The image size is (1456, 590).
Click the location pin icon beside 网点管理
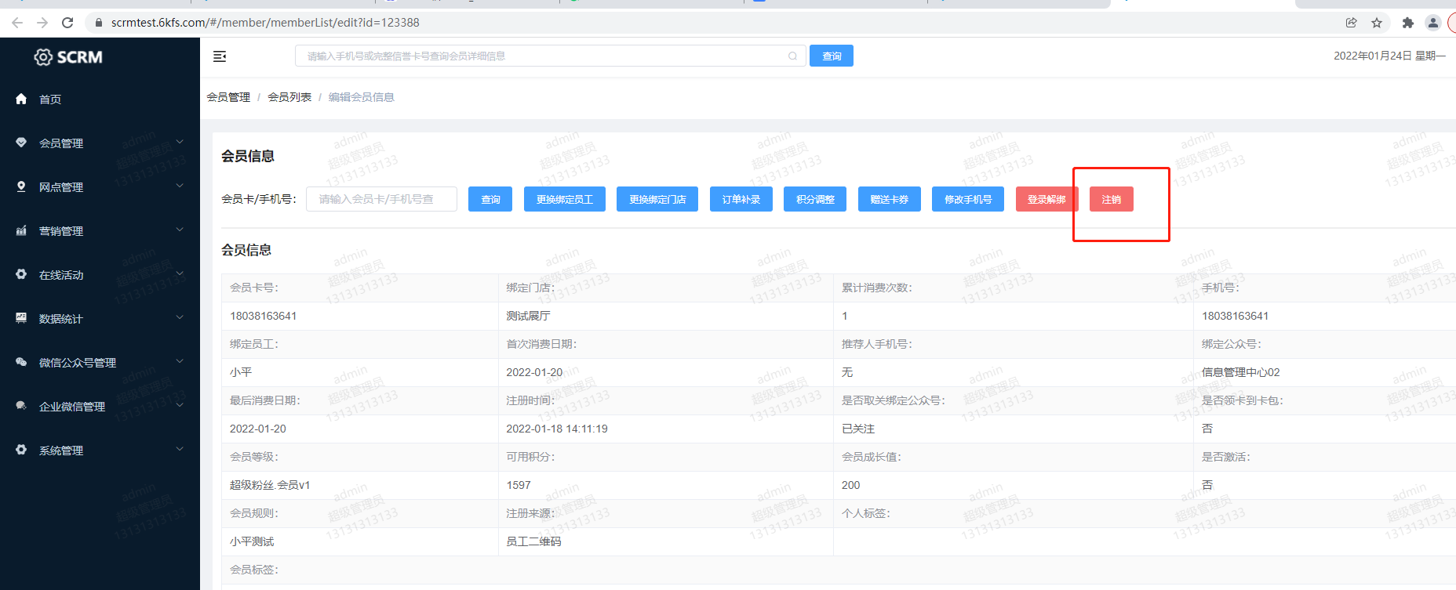pos(21,186)
